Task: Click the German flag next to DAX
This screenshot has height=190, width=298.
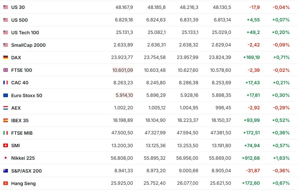Action: (x=6, y=58)
